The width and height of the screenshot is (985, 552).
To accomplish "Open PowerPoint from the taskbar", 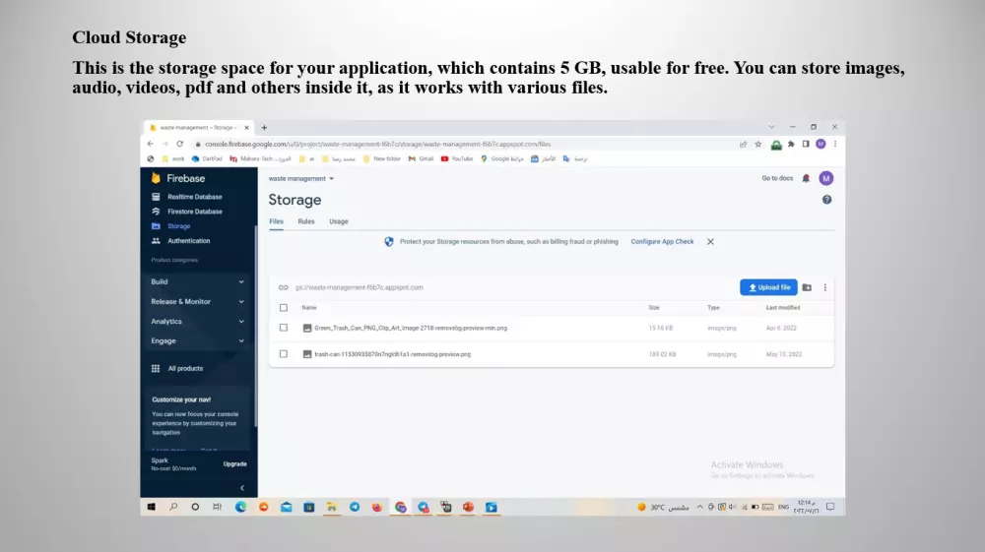I will click(x=468, y=507).
